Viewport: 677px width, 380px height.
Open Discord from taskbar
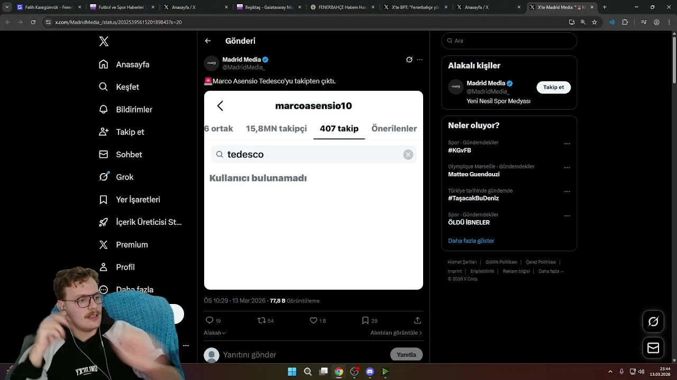(x=370, y=372)
